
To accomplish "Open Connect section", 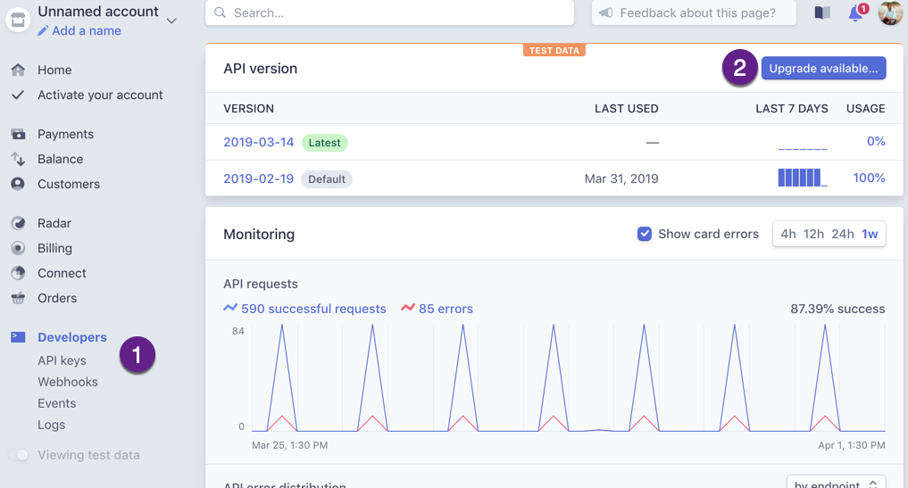I will pos(62,273).
